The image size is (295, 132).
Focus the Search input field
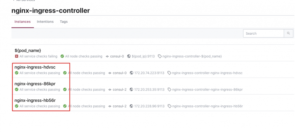(x=263, y=33)
